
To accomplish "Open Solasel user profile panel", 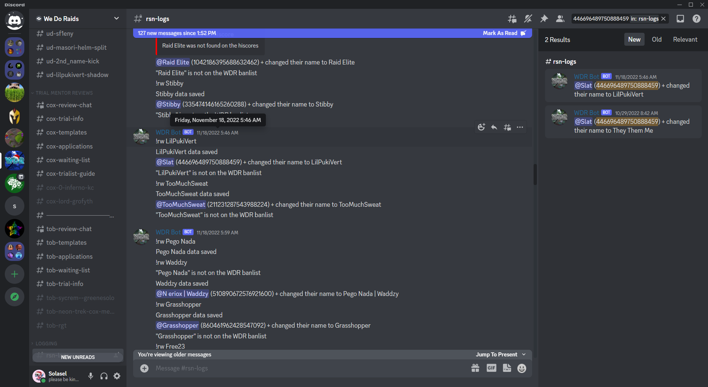I will 58,376.
